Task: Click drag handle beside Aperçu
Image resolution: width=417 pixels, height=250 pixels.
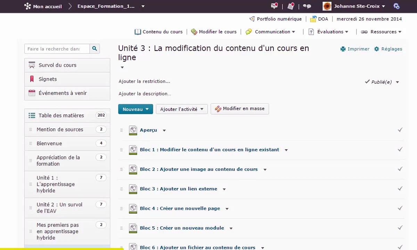Action: pyautogui.click(x=121, y=130)
